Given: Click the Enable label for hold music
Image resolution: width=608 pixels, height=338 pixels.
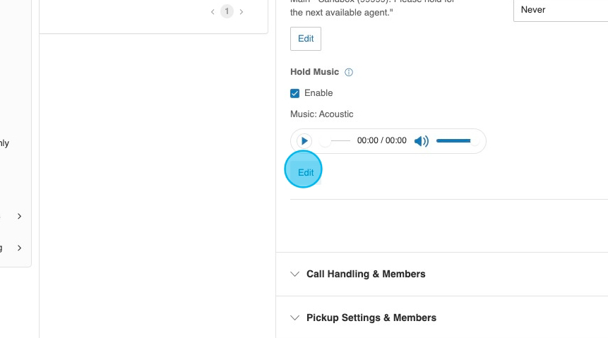Looking at the screenshot, I should coord(318,93).
